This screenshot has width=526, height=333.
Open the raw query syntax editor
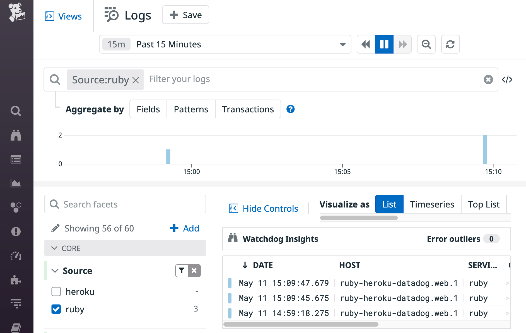point(507,79)
